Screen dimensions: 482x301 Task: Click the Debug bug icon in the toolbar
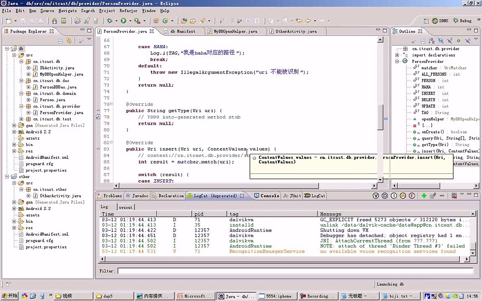(x=110, y=20)
